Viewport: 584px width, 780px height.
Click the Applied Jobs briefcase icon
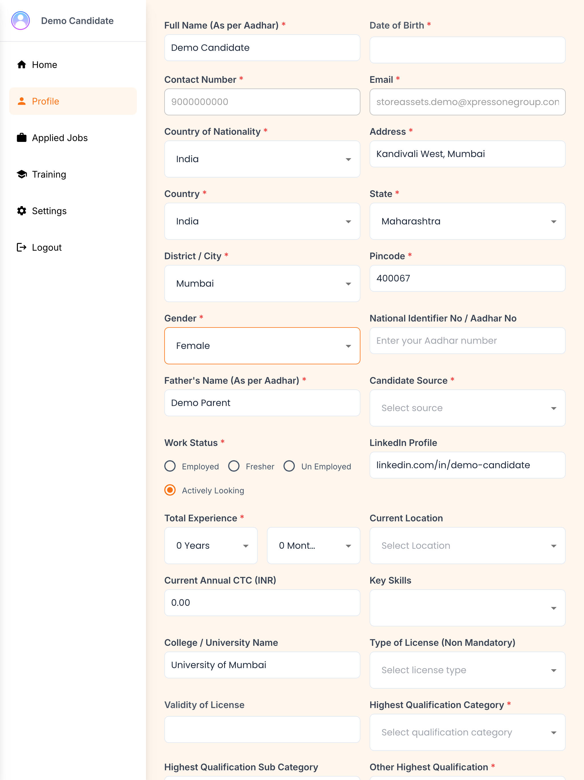click(22, 138)
